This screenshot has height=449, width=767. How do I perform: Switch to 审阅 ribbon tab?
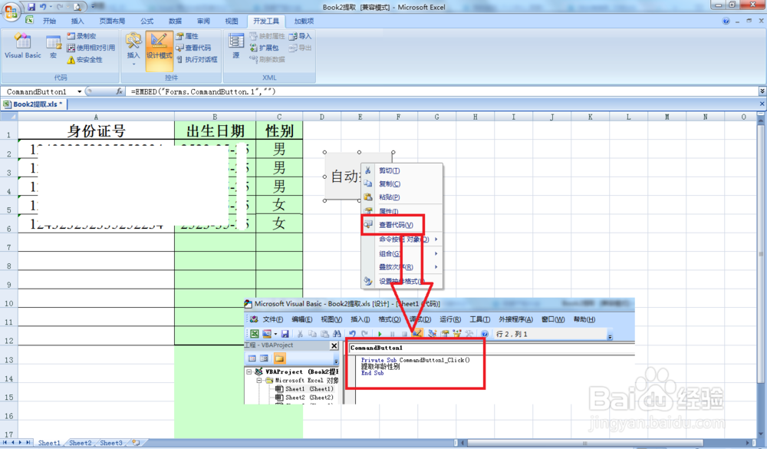[203, 21]
